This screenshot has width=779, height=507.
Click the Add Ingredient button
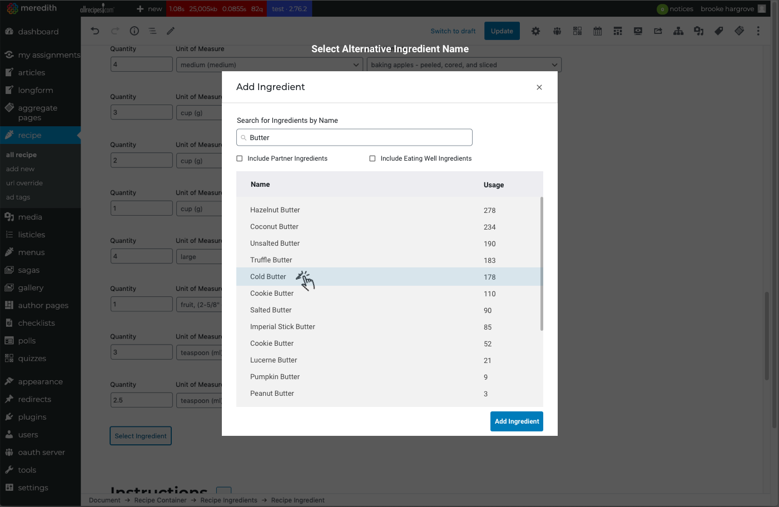click(x=517, y=421)
